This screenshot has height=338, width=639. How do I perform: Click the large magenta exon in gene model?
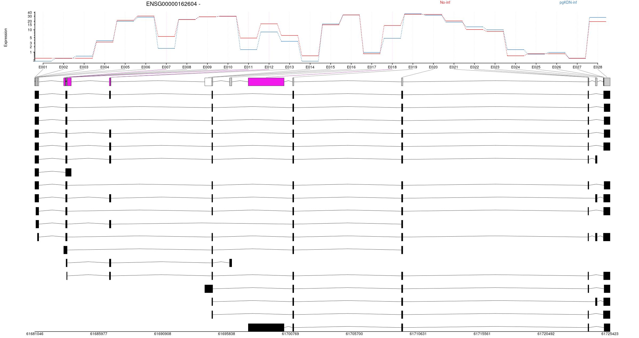(x=266, y=82)
